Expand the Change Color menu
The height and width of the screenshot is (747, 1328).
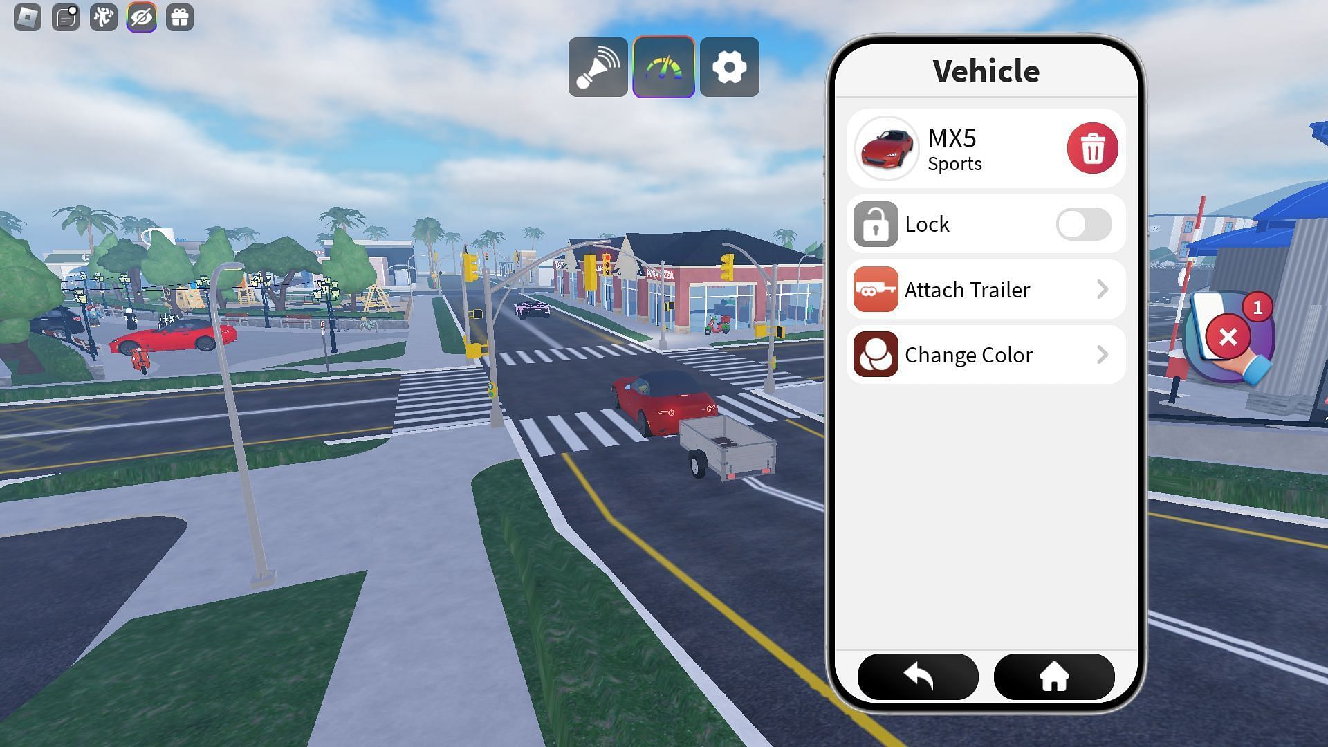coord(987,354)
